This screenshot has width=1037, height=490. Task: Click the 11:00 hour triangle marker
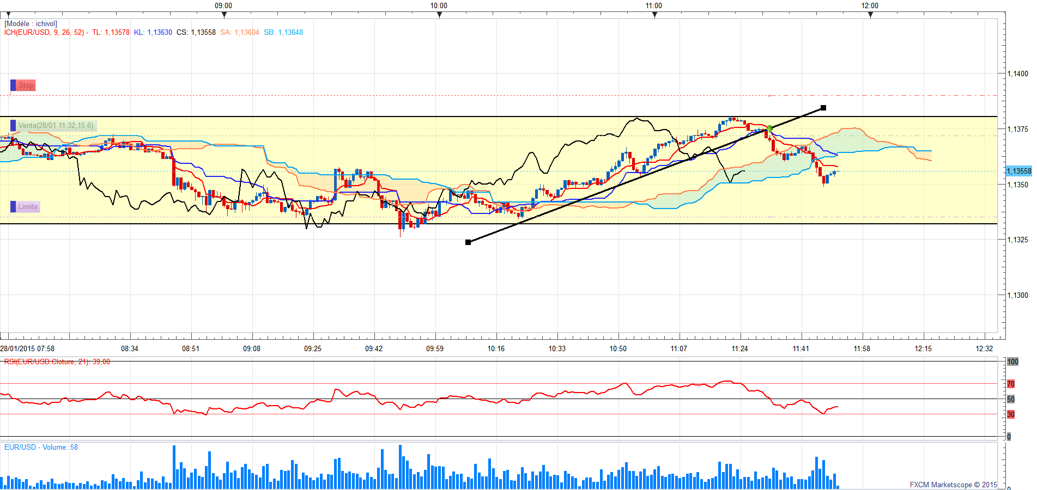click(x=654, y=15)
